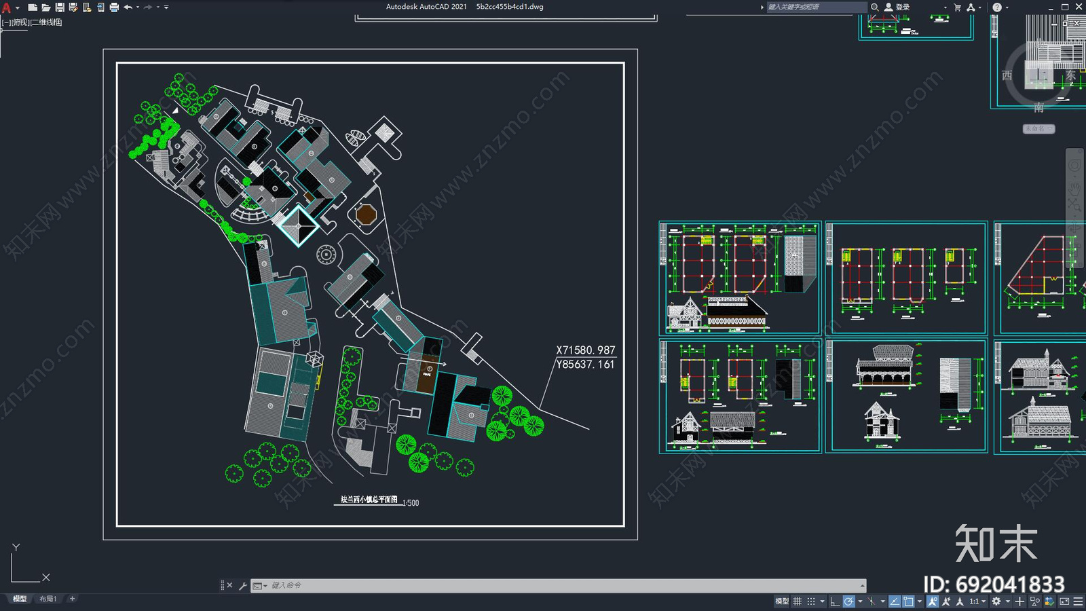
Task: Open the 俯视 view controls menu
Action: (x=20, y=22)
